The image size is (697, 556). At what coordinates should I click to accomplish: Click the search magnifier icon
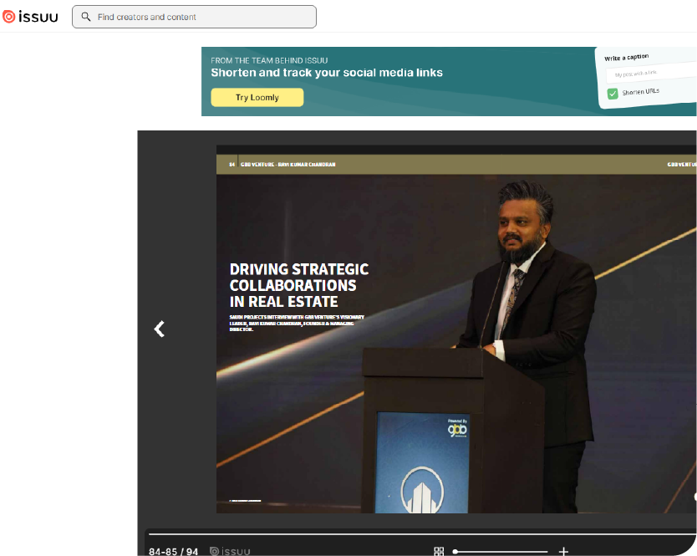[x=85, y=17]
